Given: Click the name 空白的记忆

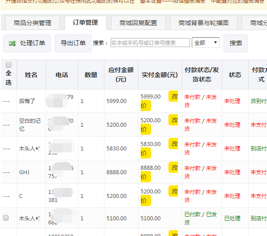Looking at the screenshot, I should (30, 124).
